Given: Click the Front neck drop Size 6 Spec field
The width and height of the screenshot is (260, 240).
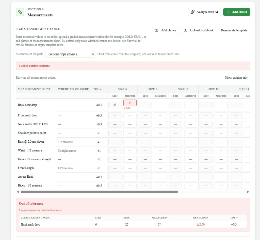Looking at the screenshot, I should (x=115, y=116).
